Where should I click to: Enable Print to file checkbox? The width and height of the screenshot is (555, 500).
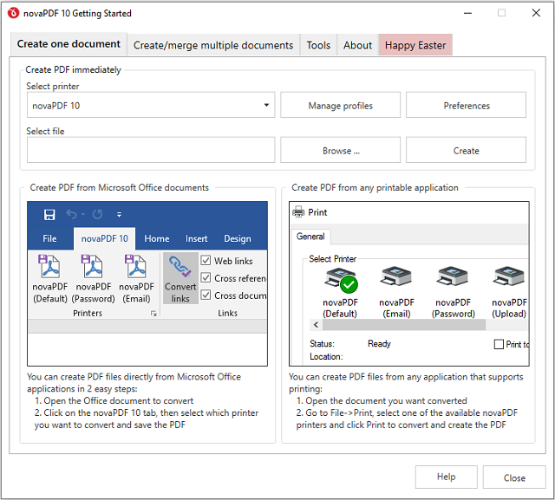click(x=499, y=344)
